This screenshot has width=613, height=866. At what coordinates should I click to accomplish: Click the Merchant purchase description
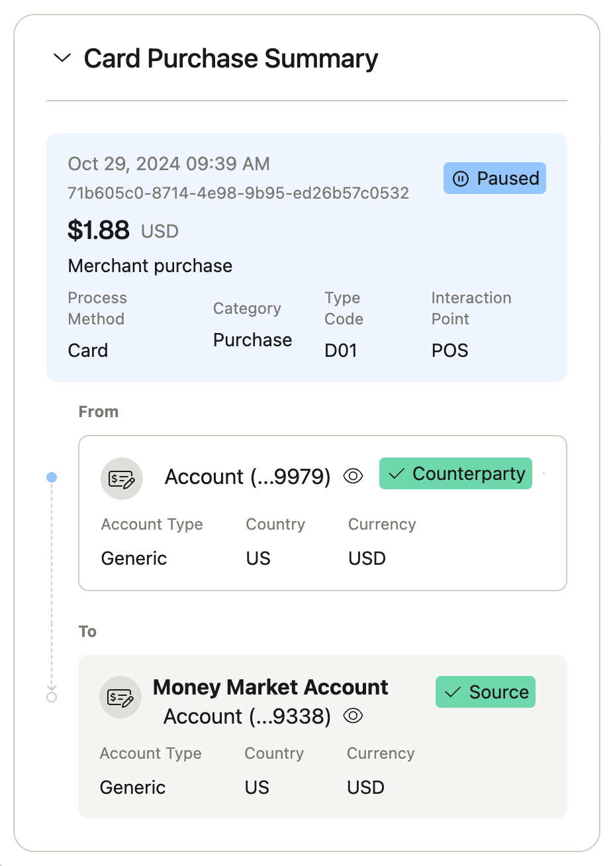tap(150, 266)
